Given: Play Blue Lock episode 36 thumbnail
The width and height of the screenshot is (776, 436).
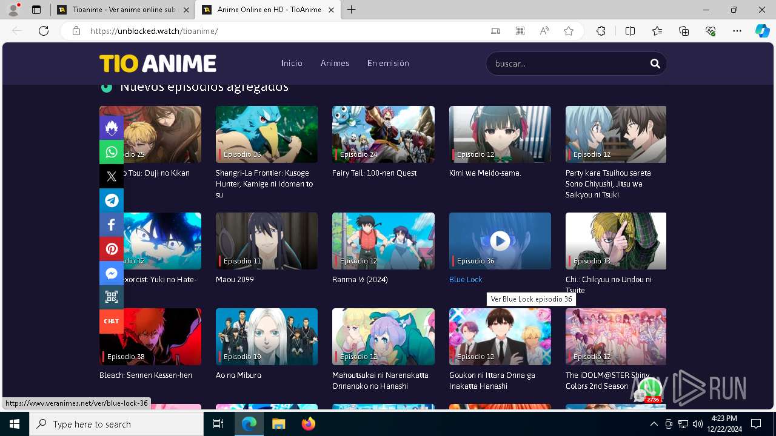Looking at the screenshot, I should coord(500,241).
